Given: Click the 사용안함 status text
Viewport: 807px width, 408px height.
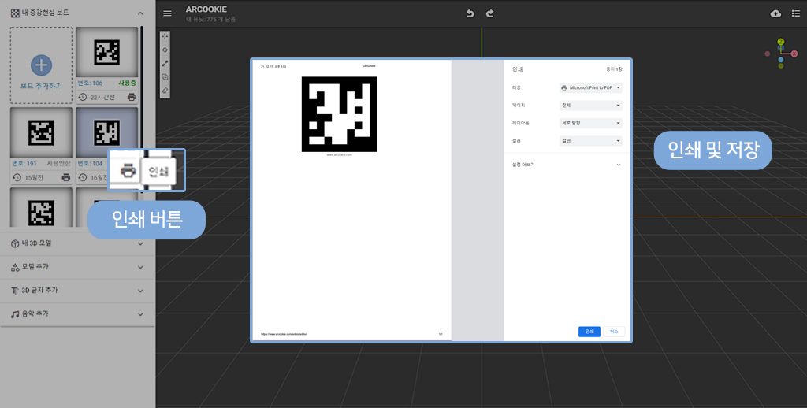Looking at the screenshot, I should coord(58,164).
